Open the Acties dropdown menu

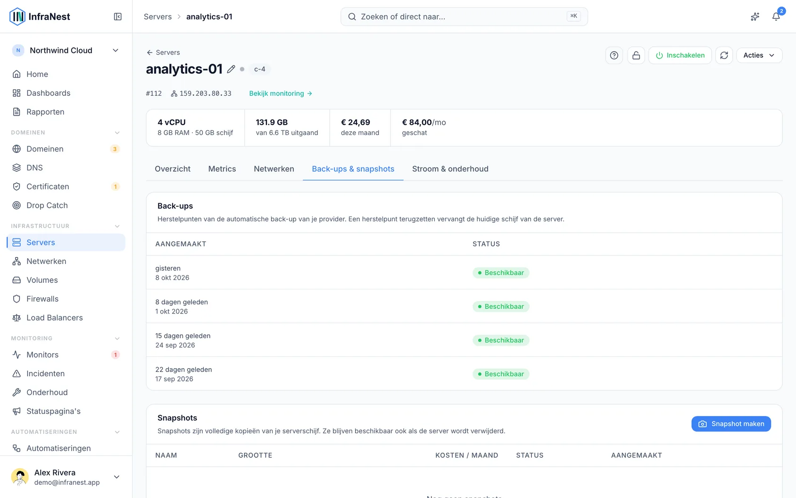tap(759, 55)
